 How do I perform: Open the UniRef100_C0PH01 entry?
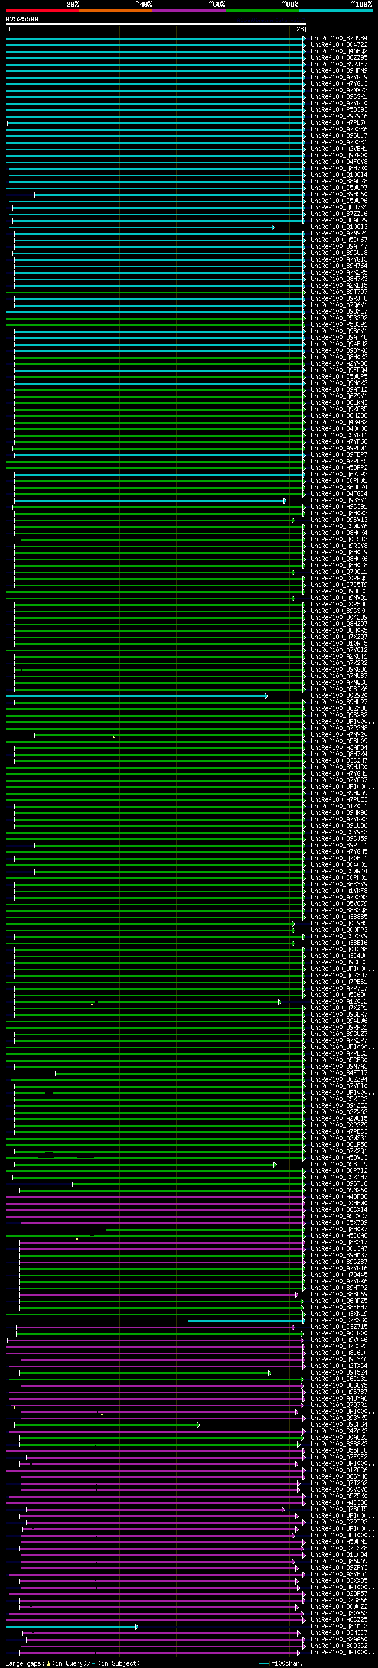point(339,878)
